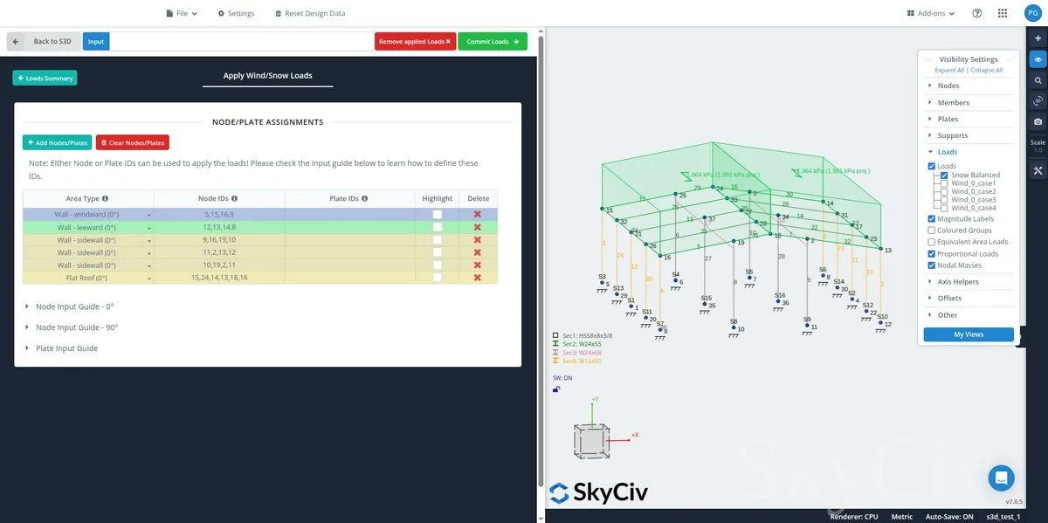Expand the Members visibility section

pos(953,102)
